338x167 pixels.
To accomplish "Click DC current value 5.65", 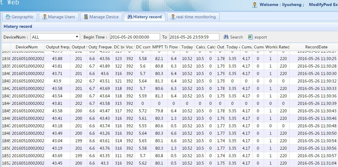I will 143,141.
